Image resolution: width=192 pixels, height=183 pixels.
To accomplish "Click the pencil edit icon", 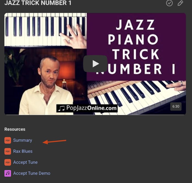I will [x=180, y=3].
